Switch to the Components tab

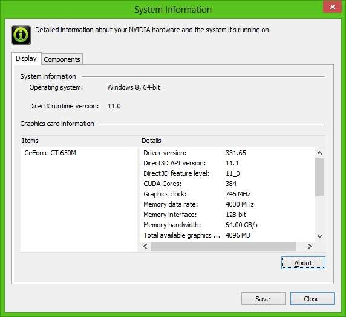(x=62, y=59)
